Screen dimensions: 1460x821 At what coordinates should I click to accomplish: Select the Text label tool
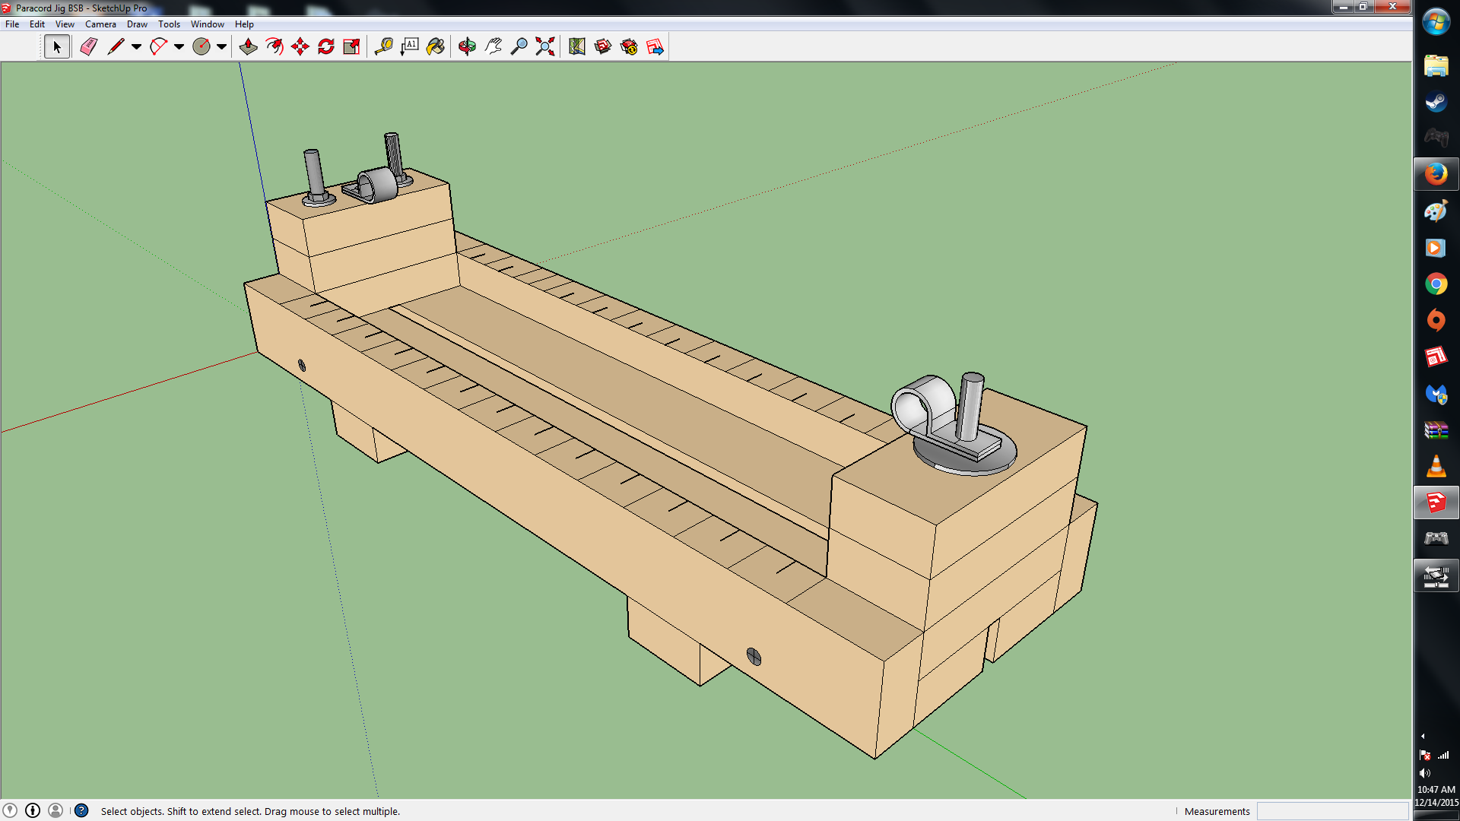click(410, 47)
